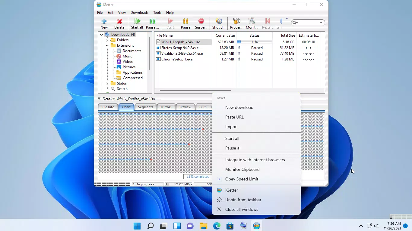This screenshot has width=412, height=231.
Task: Click the greyed Start toolbar icon
Action: point(170,21)
